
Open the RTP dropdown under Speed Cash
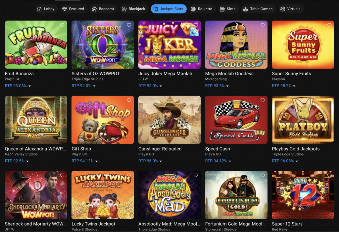pos(218,161)
